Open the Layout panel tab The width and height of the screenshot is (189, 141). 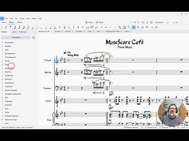(14, 32)
